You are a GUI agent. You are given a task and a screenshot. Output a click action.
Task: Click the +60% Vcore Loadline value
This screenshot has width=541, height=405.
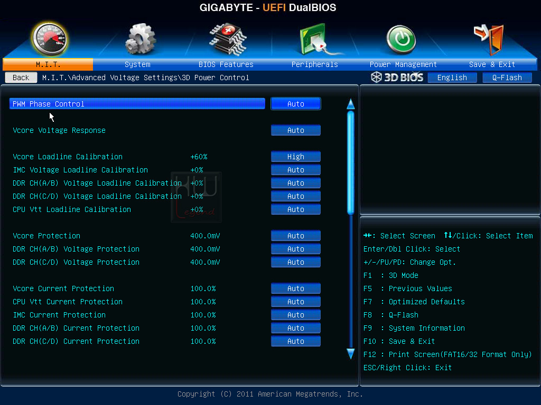[x=199, y=157]
